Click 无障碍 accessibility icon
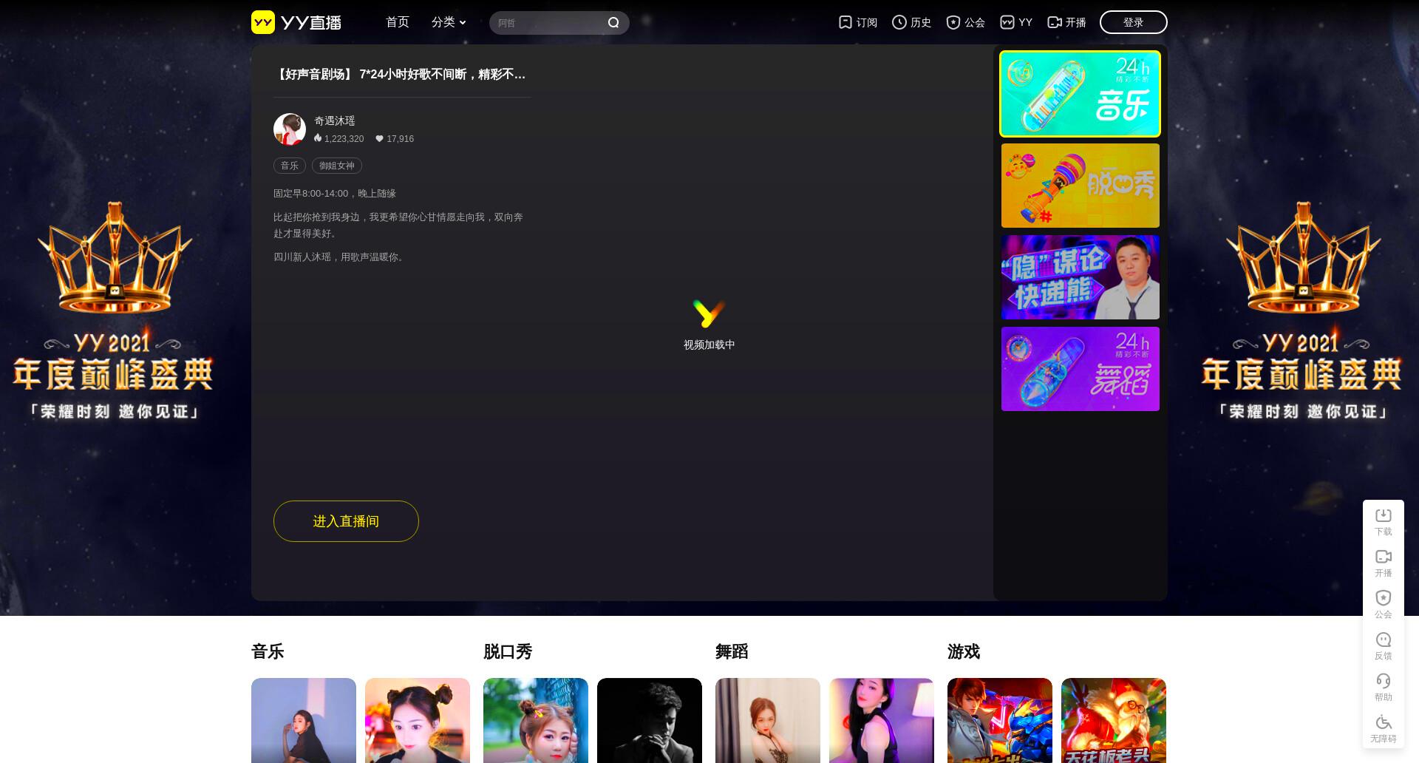 click(x=1384, y=729)
